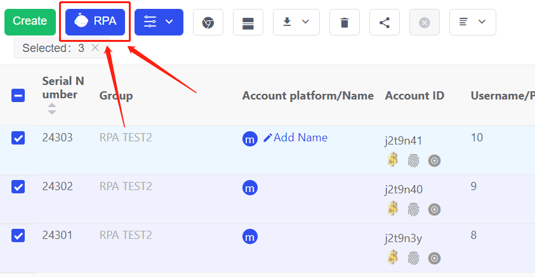Click the fingerprint icon under j2t9n40
535x277 pixels.
[414, 209]
